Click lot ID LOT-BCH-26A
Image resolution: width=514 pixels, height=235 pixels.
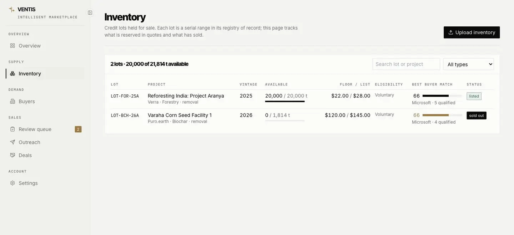point(125,115)
